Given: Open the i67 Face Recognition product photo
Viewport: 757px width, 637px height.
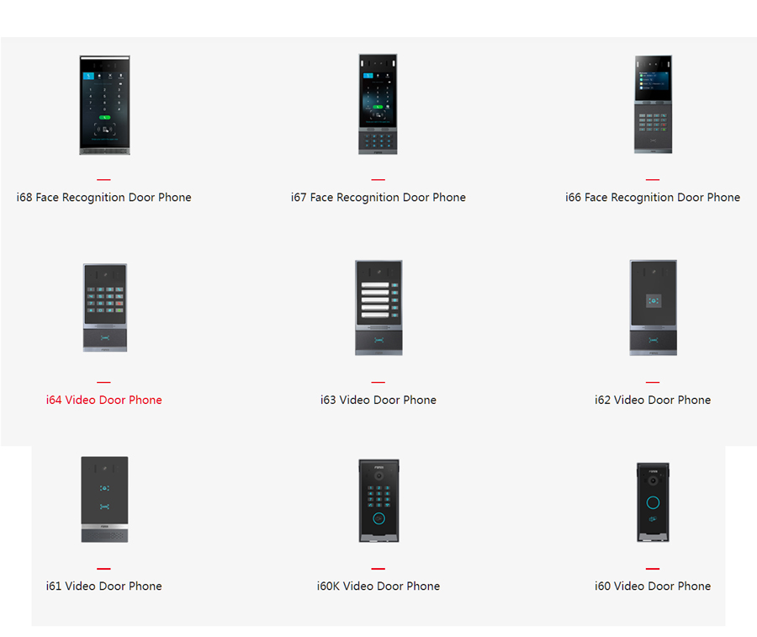Looking at the screenshot, I should coord(378,104).
